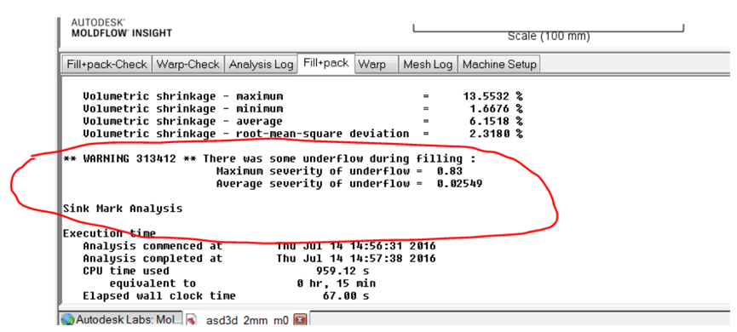The width and height of the screenshot is (737, 332).
Task: Click the Analysis commenced at line
Action: tap(260, 246)
